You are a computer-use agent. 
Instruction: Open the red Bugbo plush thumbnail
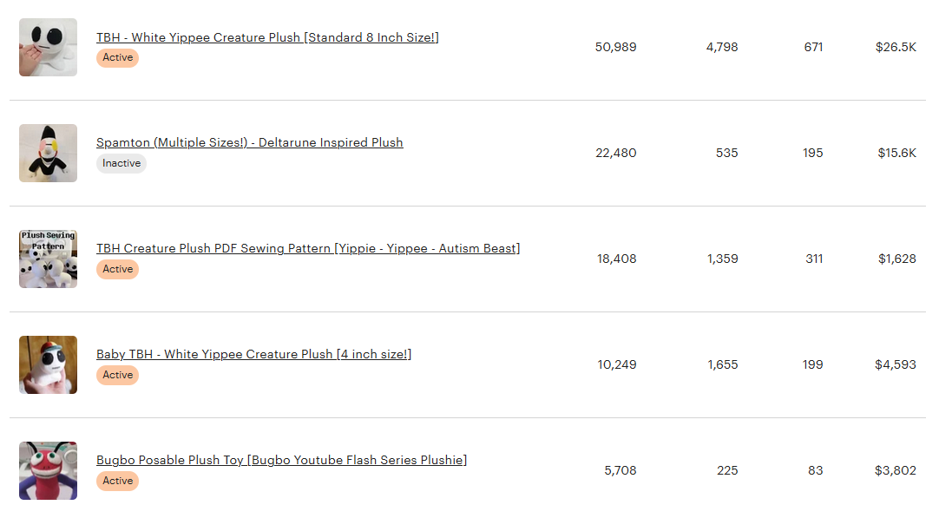pos(48,470)
